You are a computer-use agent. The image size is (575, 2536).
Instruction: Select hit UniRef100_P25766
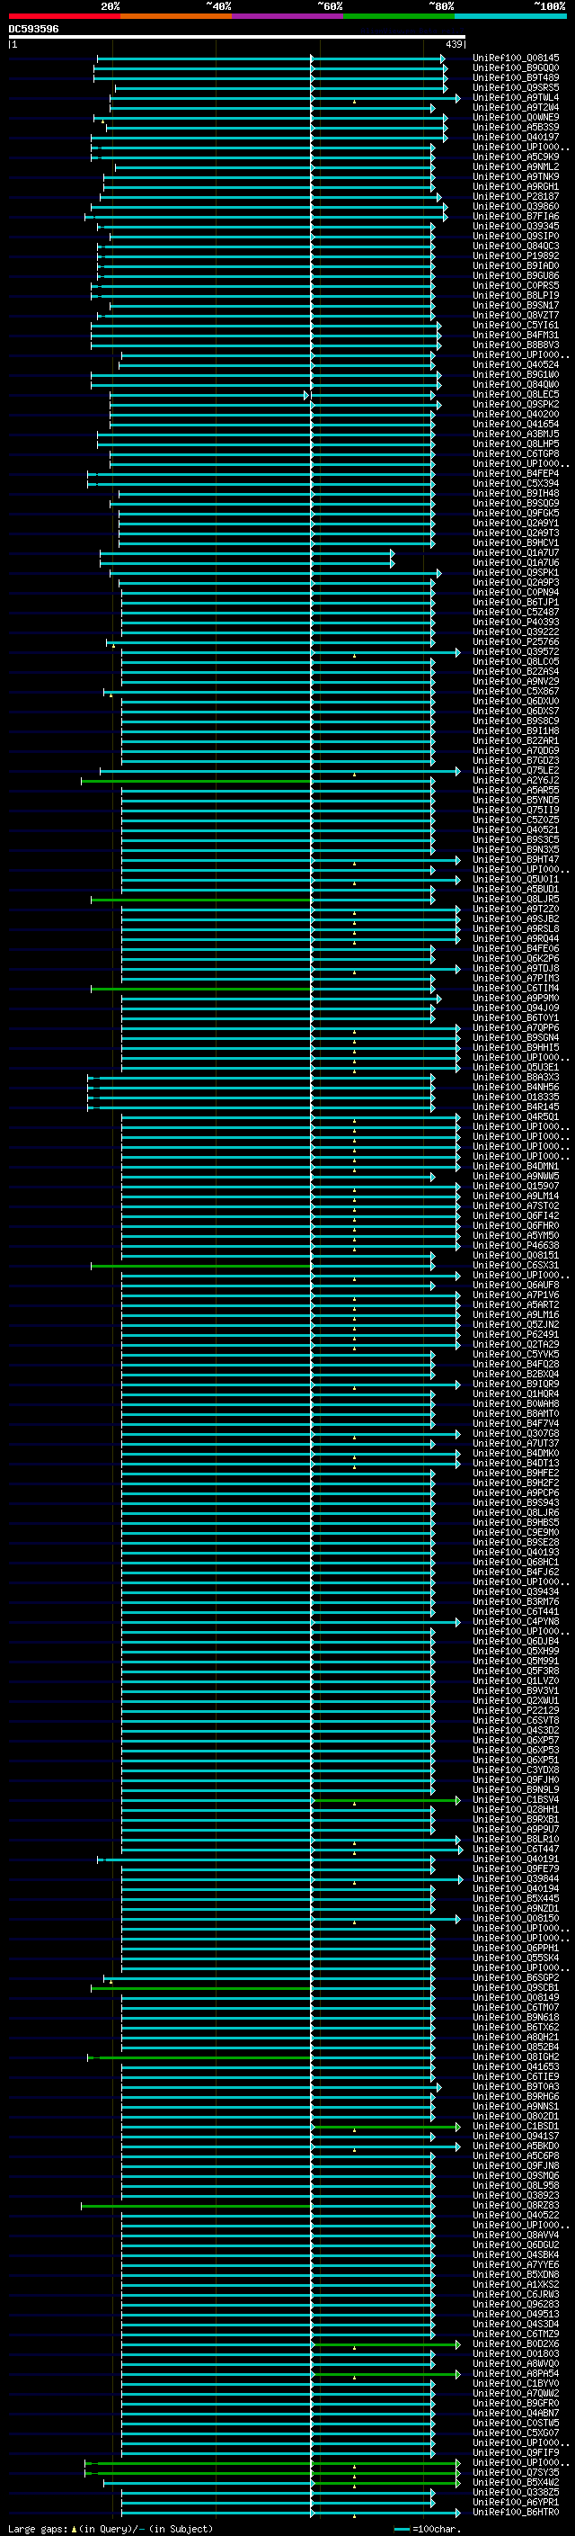(x=516, y=642)
